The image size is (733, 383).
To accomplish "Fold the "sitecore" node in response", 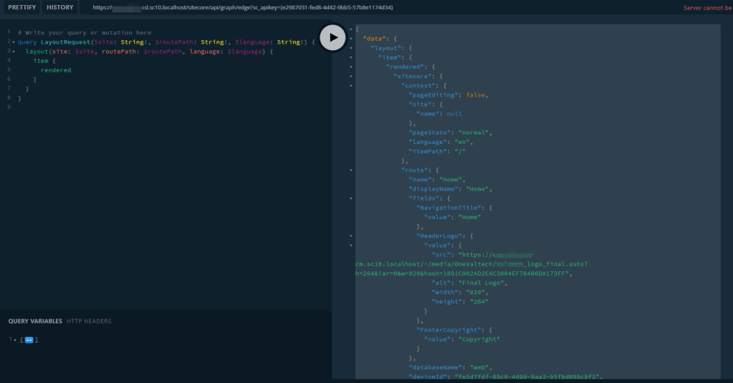I will pos(350,76).
